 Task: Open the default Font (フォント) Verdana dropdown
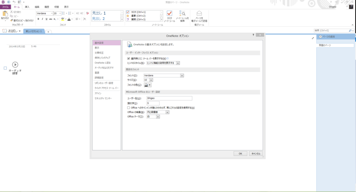pos(182,75)
